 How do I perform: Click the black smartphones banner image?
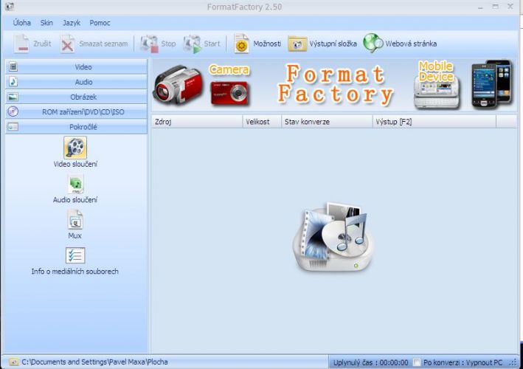click(x=491, y=84)
